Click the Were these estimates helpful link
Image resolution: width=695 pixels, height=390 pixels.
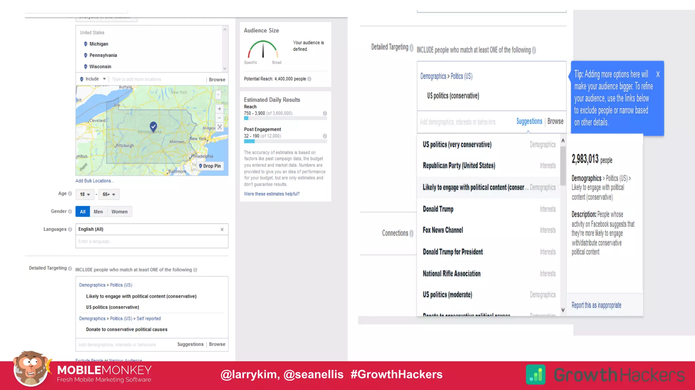(272, 194)
